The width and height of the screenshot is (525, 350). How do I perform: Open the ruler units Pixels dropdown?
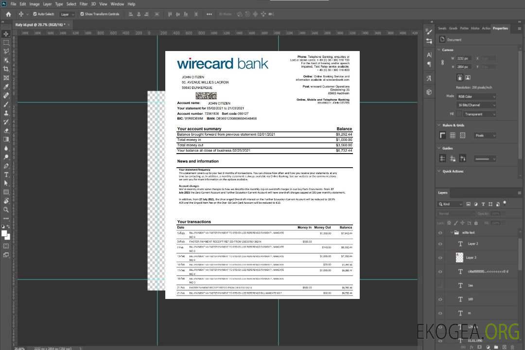tap(485, 135)
